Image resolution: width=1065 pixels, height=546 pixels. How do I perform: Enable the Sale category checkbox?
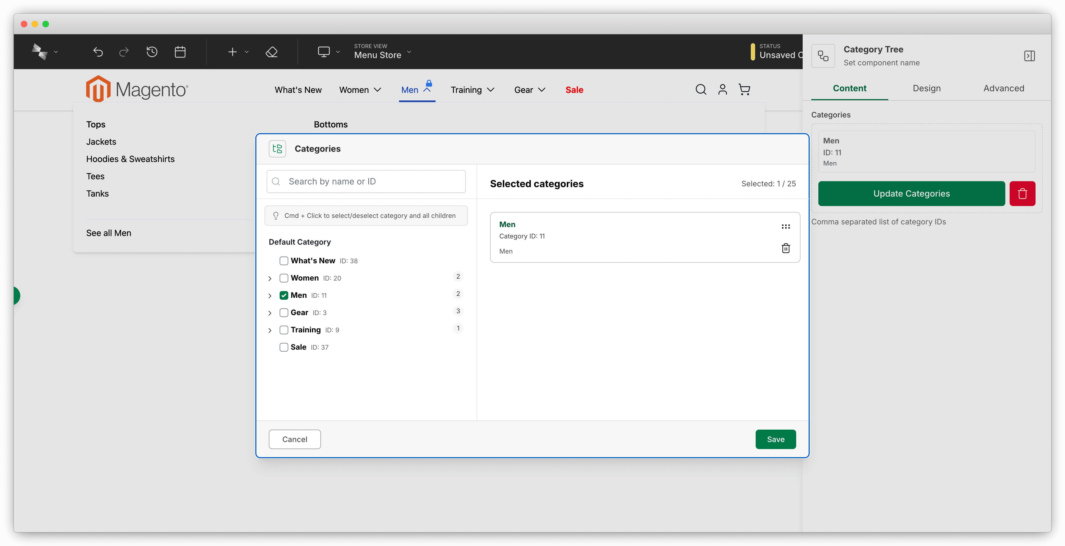[x=284, y=347]
